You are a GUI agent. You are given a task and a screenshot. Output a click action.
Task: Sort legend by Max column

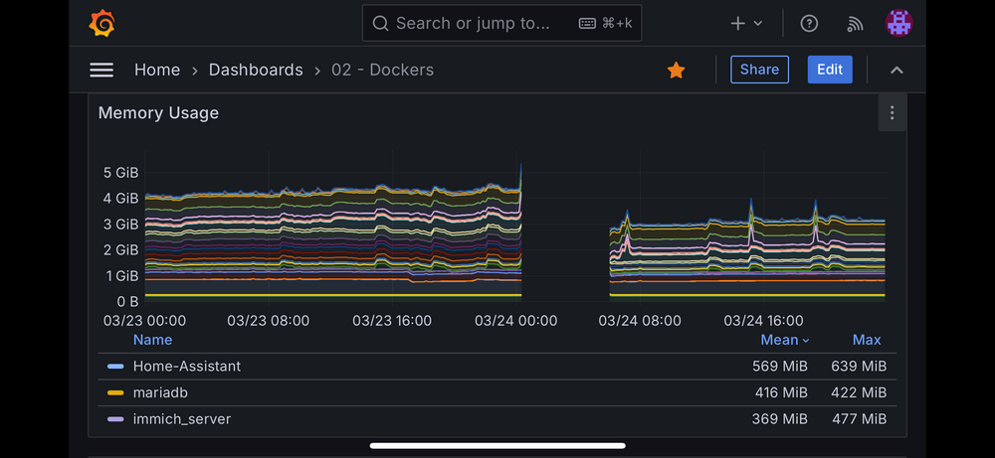pos(867,340)
